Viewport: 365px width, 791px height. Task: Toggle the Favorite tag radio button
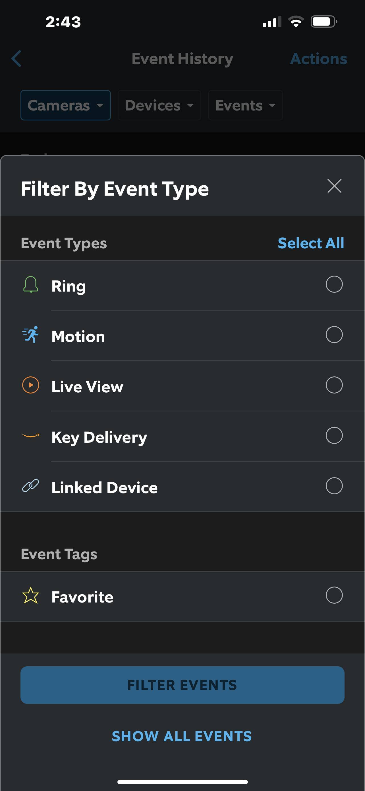[x=334, y=595]
